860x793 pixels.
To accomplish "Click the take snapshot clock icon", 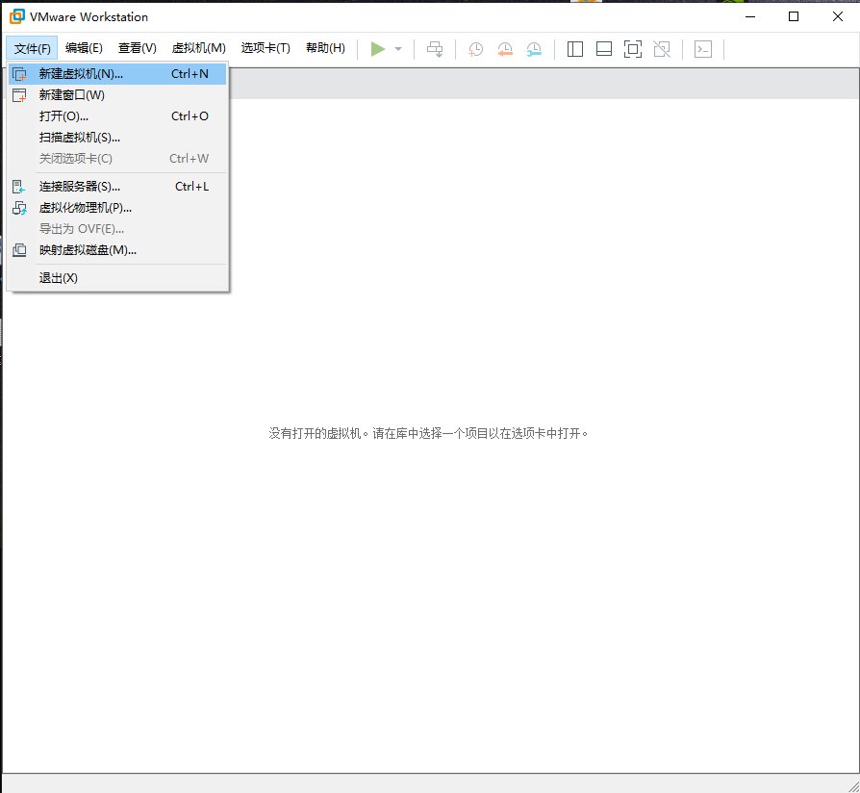I will (475, 49).
